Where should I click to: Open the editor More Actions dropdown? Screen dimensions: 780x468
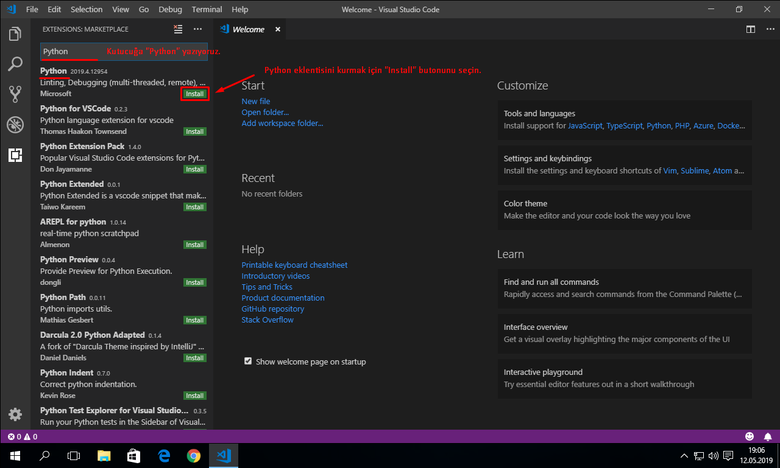coord(770,29)
